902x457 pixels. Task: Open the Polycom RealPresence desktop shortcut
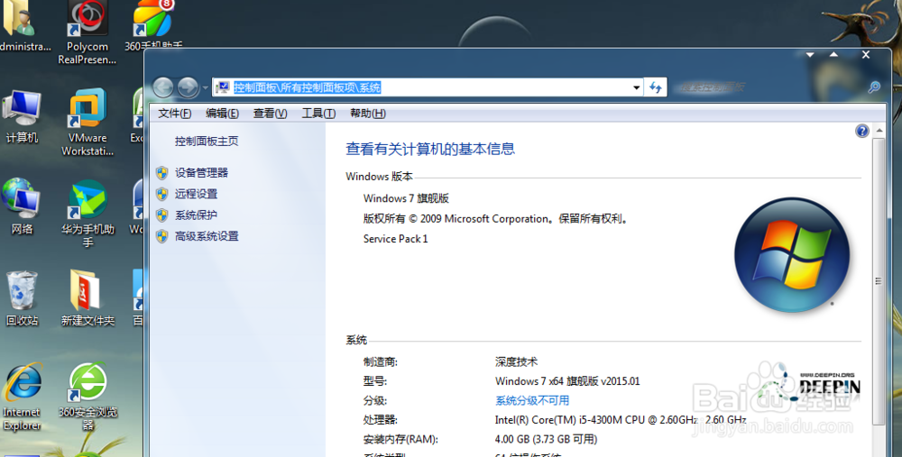click(87, 32)
